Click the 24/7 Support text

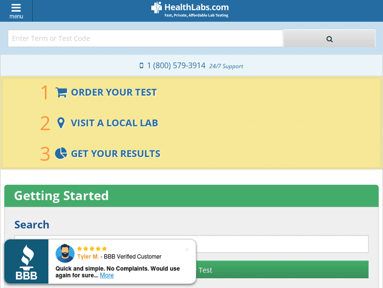click(x=226, y=67)
